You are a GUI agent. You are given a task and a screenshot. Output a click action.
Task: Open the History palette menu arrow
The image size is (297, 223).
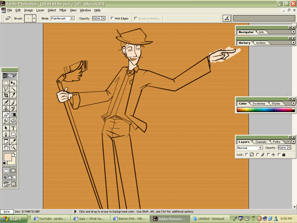coord(293,42)
